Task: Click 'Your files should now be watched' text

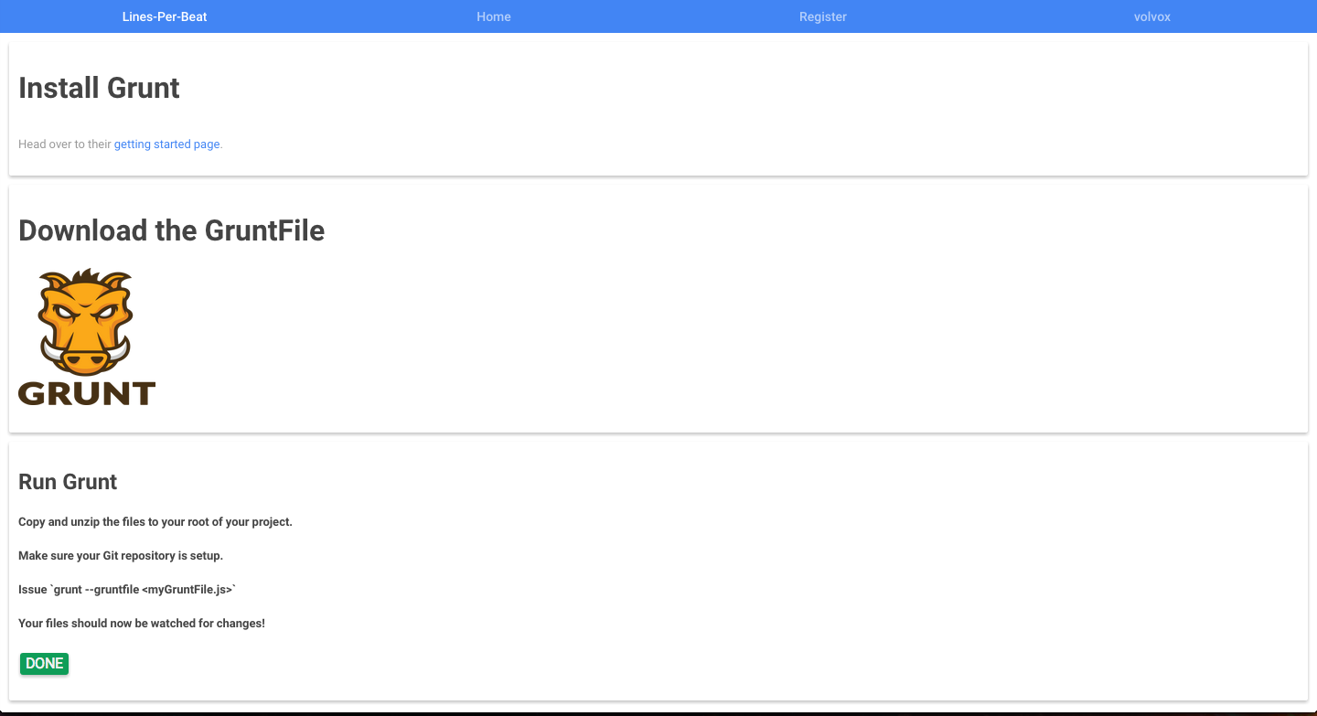Action: point(142,624)
